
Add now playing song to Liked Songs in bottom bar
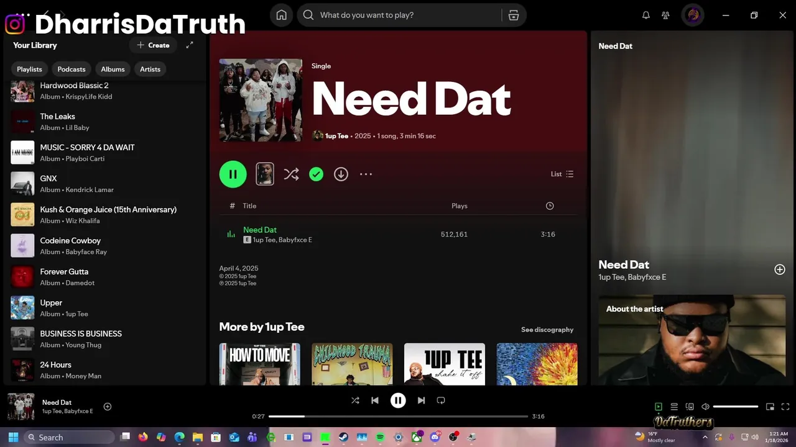coord(108,407)
